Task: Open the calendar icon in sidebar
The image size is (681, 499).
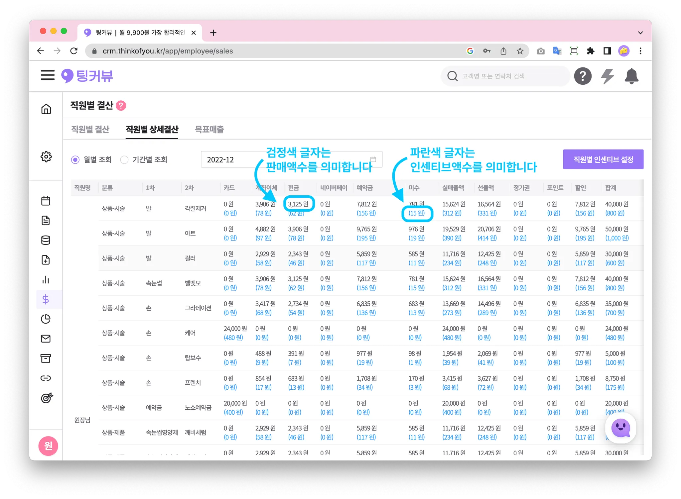Action: 46,201
